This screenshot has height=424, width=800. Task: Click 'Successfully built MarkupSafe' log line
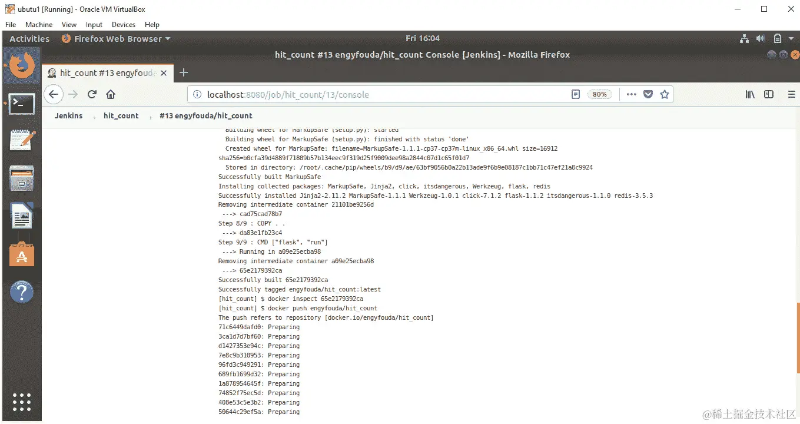[270, 177]
